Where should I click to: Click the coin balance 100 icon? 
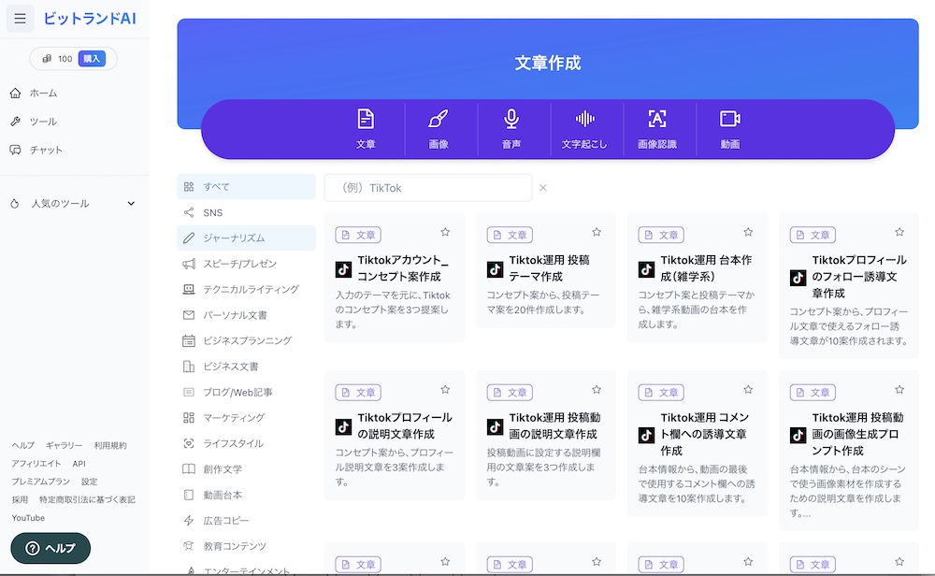pos(47,58)
